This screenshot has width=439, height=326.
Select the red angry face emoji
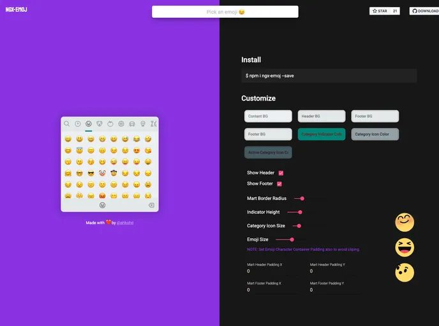point(102,195)
